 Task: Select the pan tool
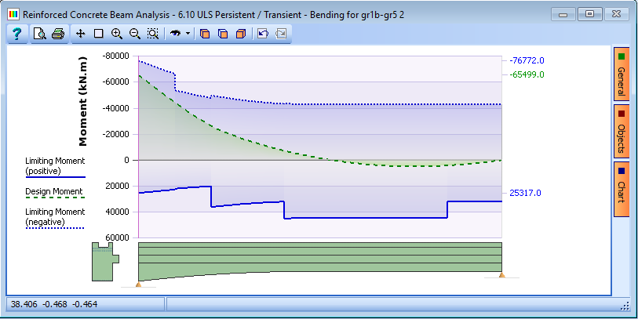[x=80, y=34]
